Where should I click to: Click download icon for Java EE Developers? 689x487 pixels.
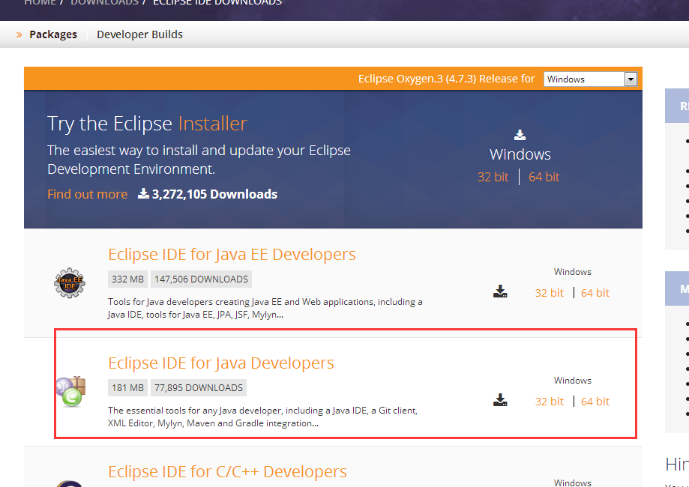pos(500,291)
